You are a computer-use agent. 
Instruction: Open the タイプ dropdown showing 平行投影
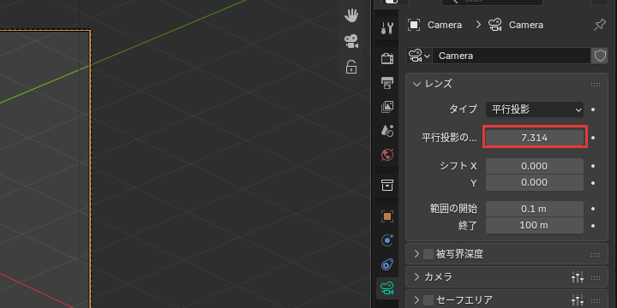click(535, 110)
